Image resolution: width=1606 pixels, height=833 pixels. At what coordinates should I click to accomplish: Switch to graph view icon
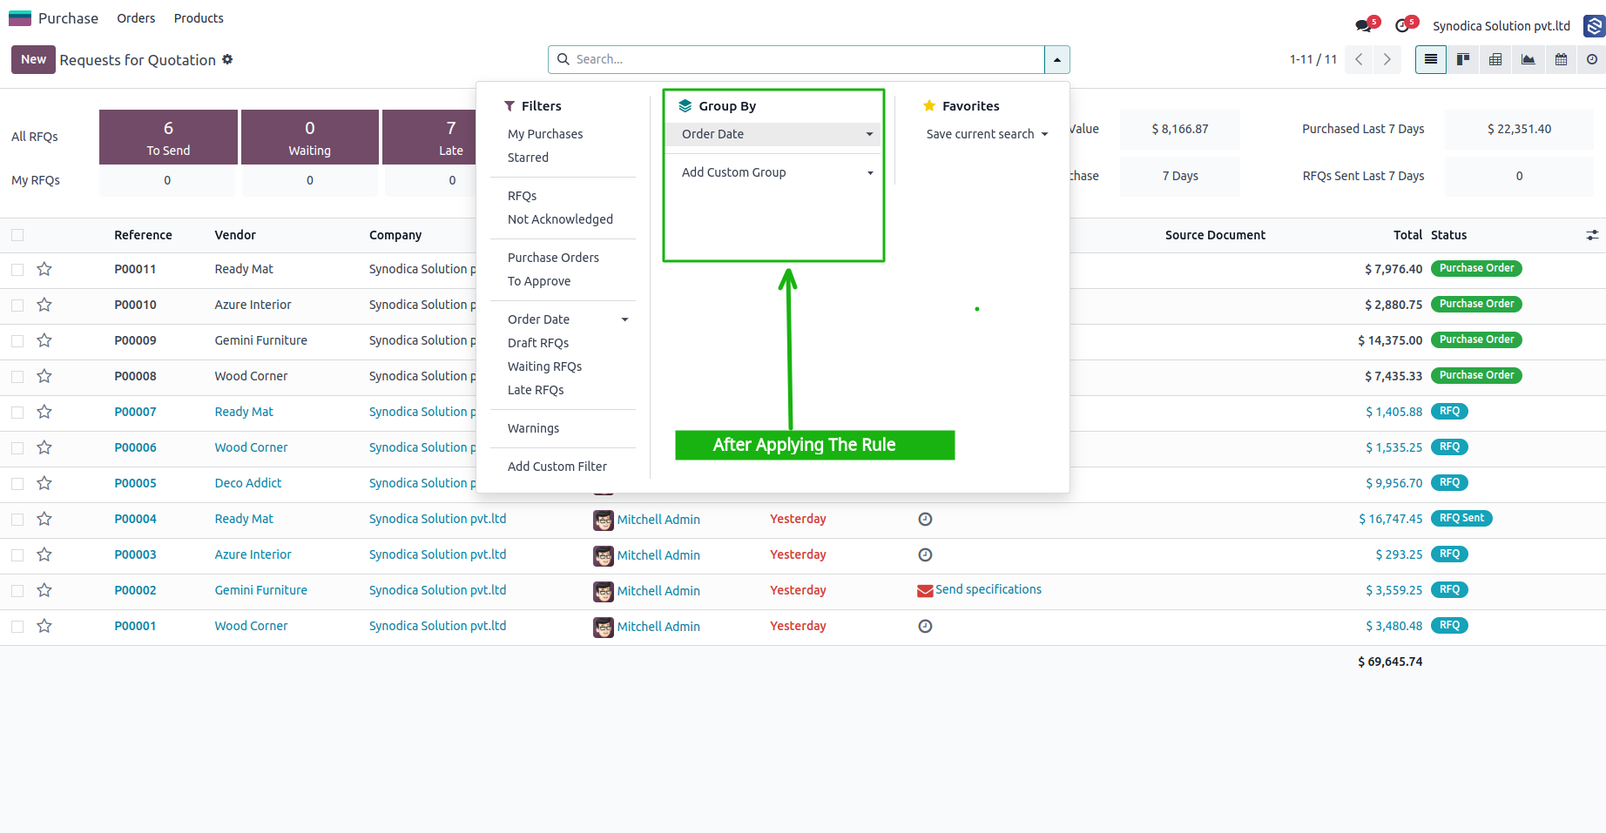1528,59
